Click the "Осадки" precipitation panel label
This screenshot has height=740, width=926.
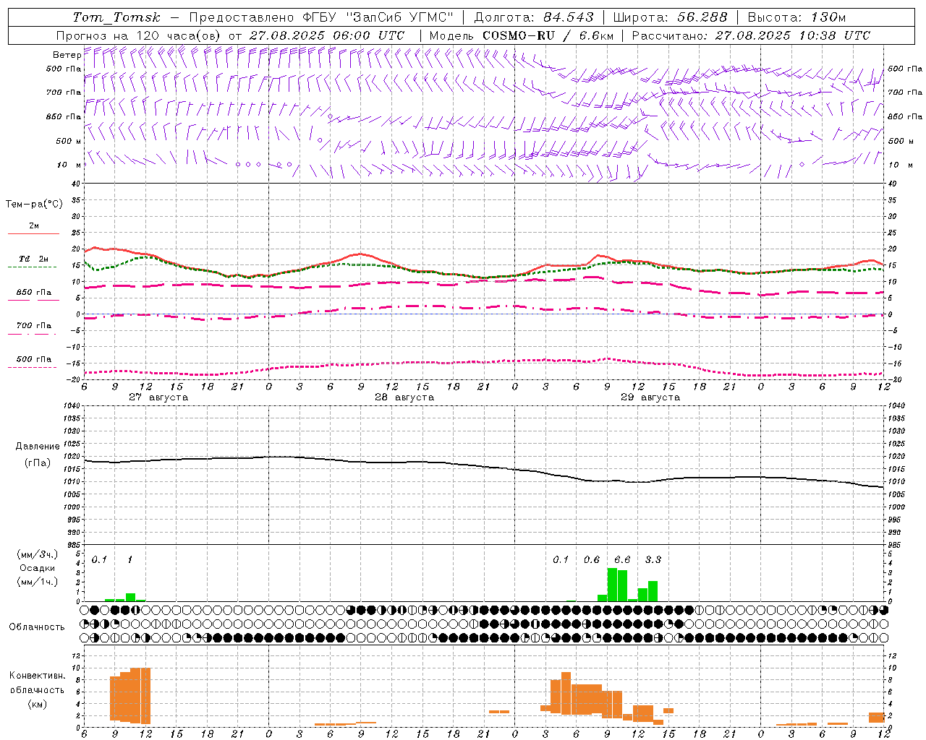click(x=38, y=568)
